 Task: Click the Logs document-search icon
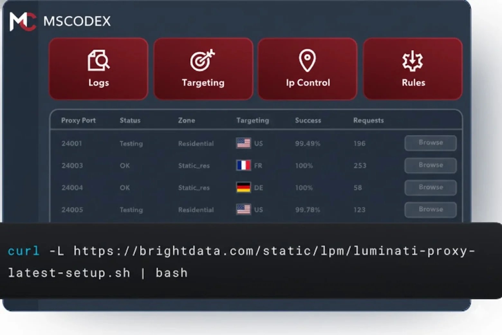click(98, 60)
